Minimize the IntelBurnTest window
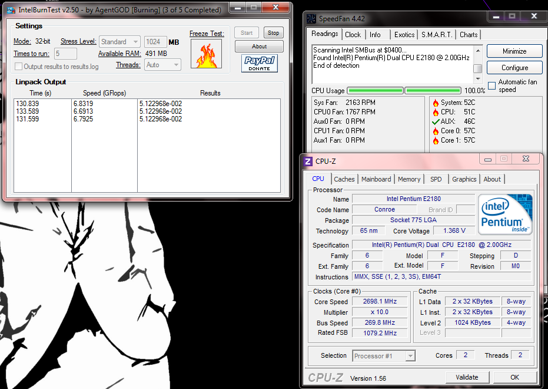This screenshot has width=548, height=389. click(x=238, y=7)
